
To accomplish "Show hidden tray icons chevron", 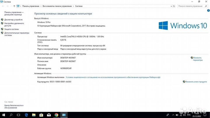I will pos(173,115).
